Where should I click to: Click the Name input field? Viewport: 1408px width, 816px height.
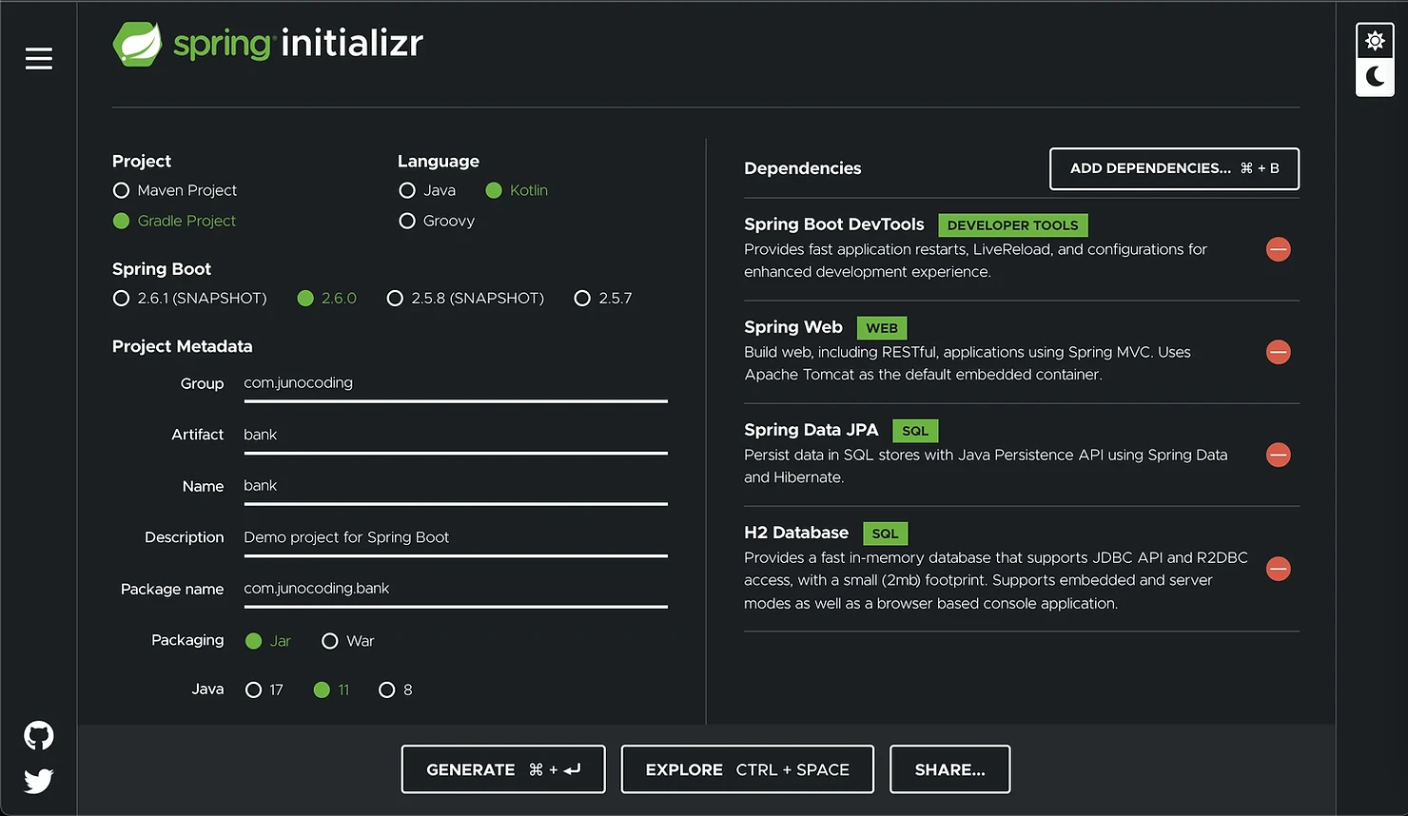(x=456, y=486)
